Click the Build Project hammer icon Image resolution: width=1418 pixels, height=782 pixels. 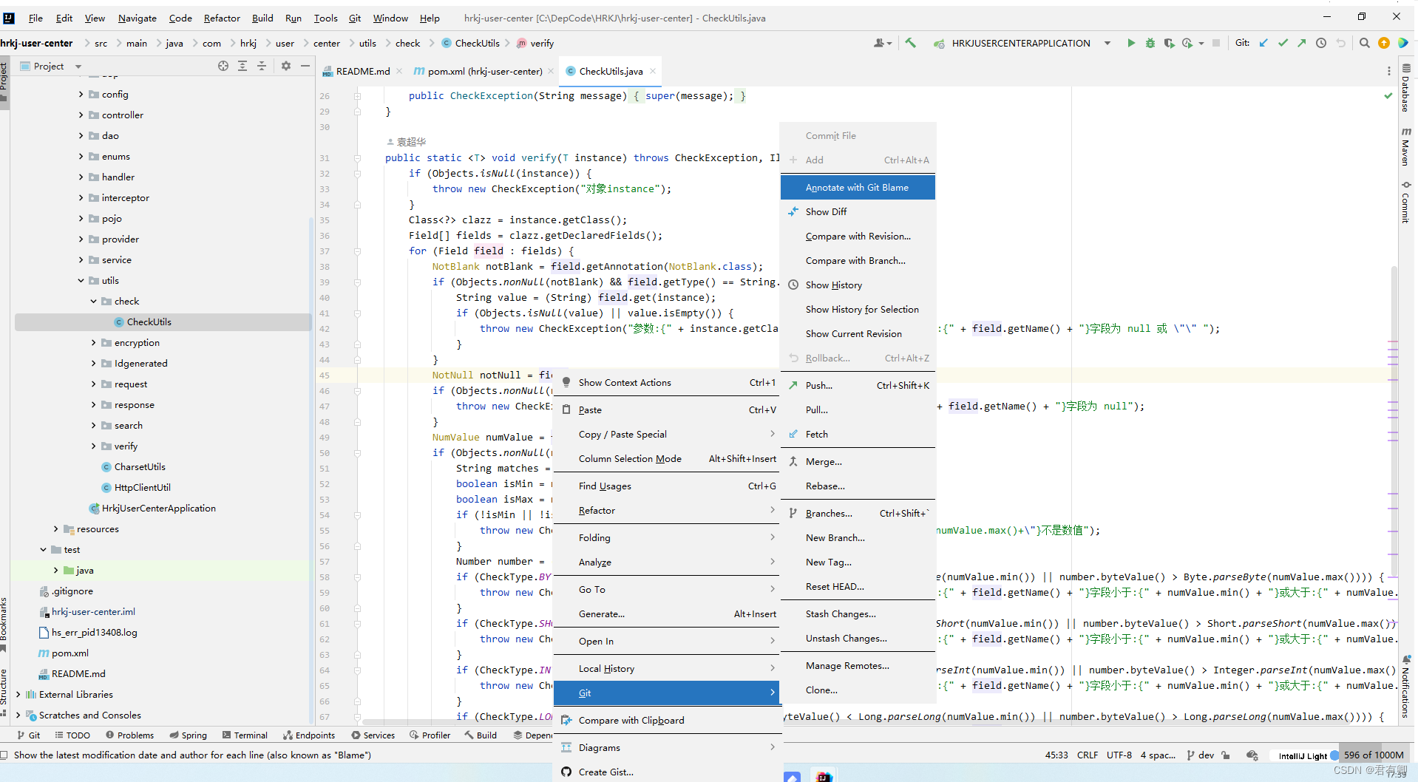pos(910,44)
